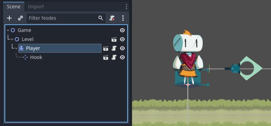Open the script attached to Player
The image size is (271, 126).
[x=114, y=48]
